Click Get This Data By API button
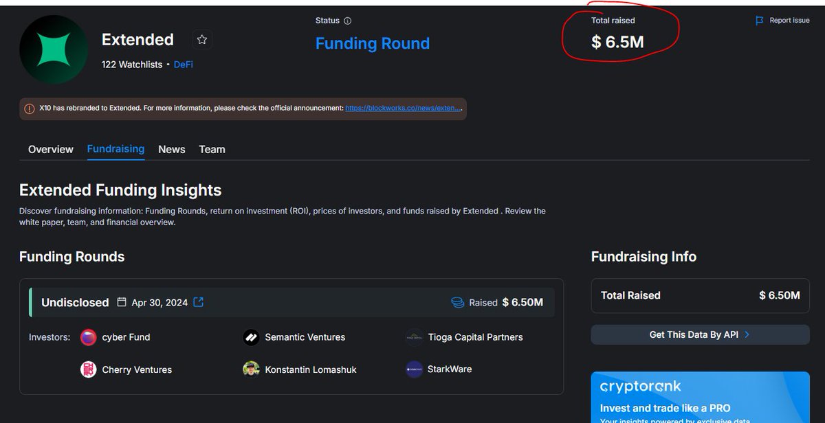Image resolution: width=825 pixels, height=423 pixels. click(700, 334)
